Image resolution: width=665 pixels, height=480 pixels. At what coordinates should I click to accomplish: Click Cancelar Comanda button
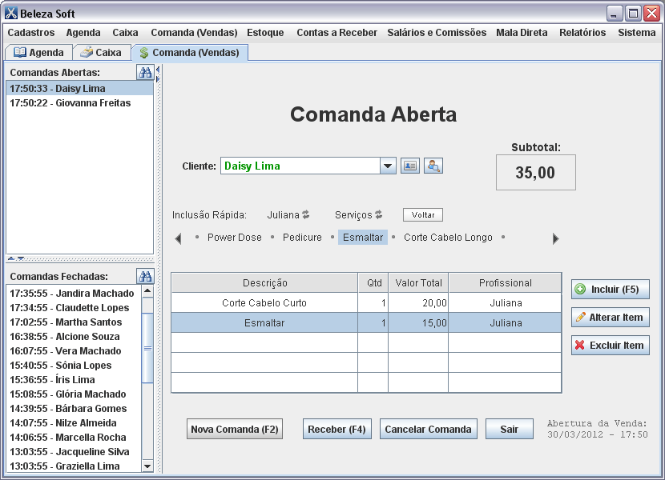pos(428,429)
